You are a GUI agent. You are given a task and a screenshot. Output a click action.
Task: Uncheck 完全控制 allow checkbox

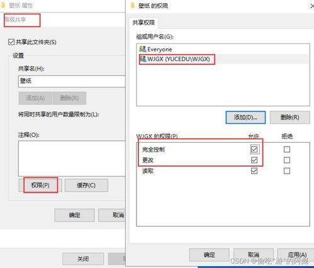coord(254,149)
